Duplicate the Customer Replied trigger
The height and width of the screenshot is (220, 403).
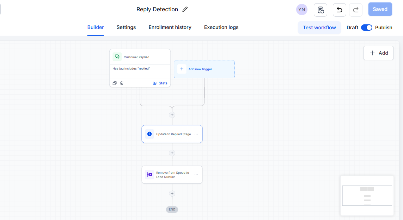[115, 83]
